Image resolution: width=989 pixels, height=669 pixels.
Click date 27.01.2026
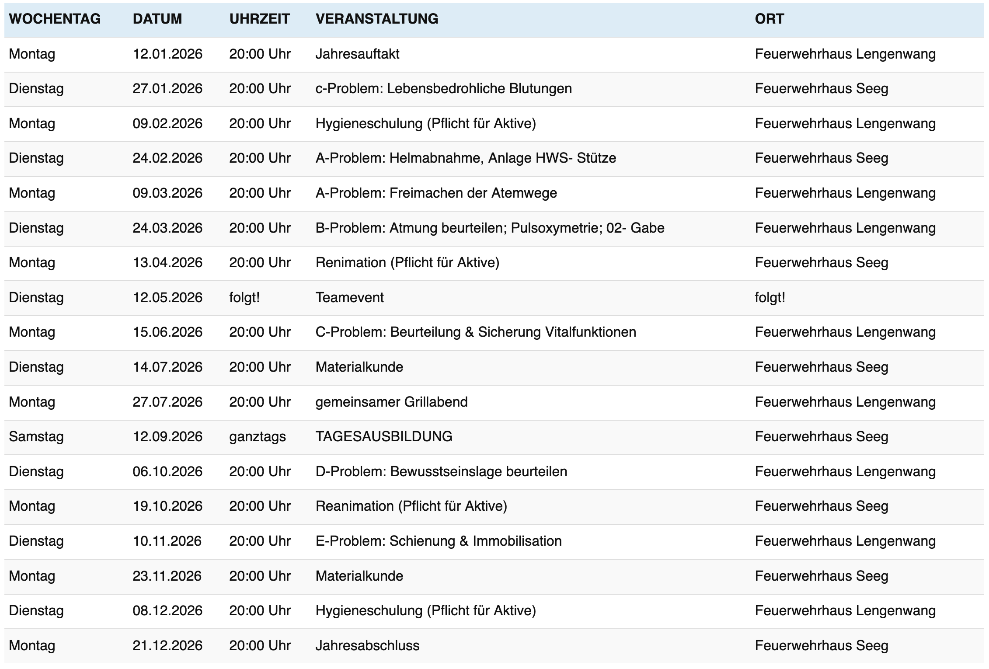(167, 89)
